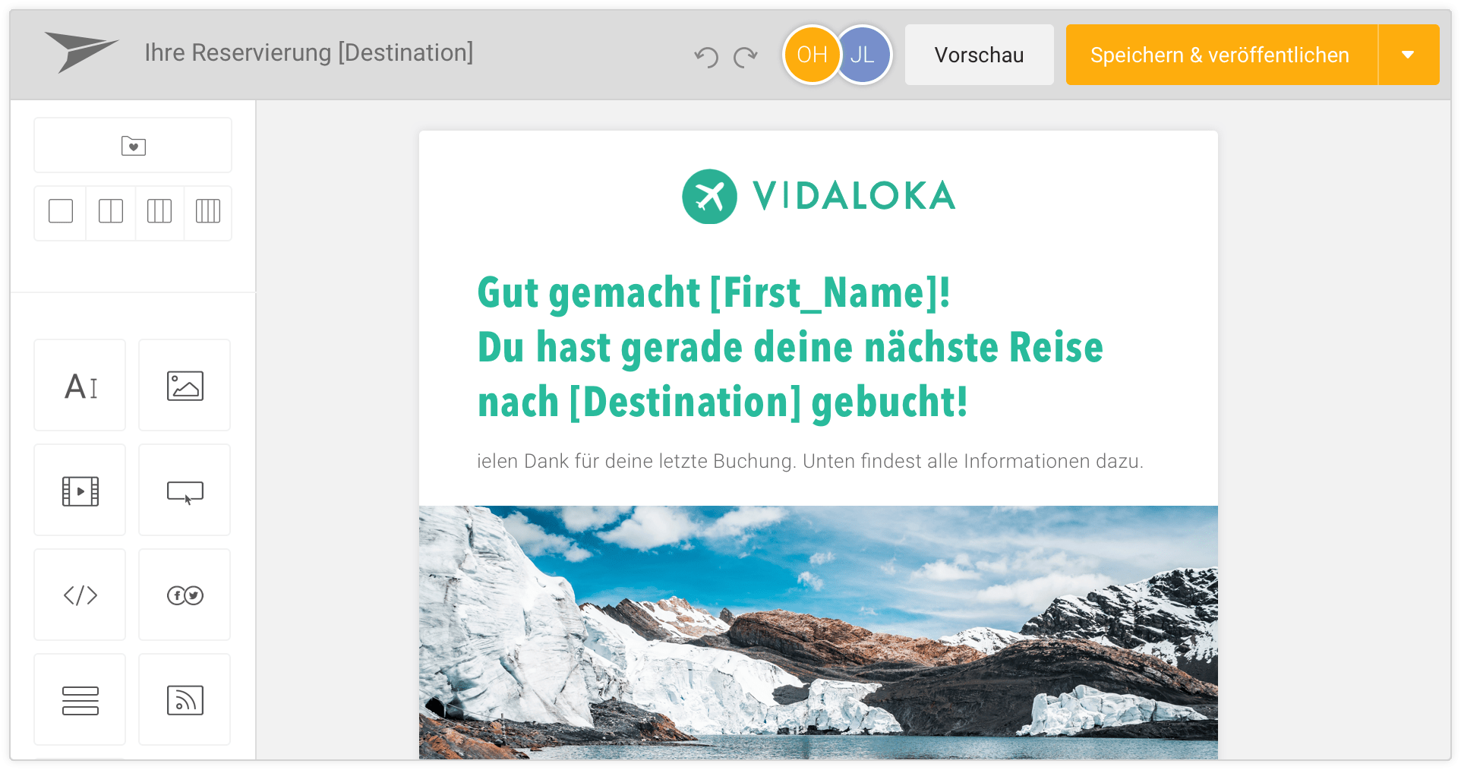Insert social media icons block
1461x770 pixels.
click(x=185, y=595)
